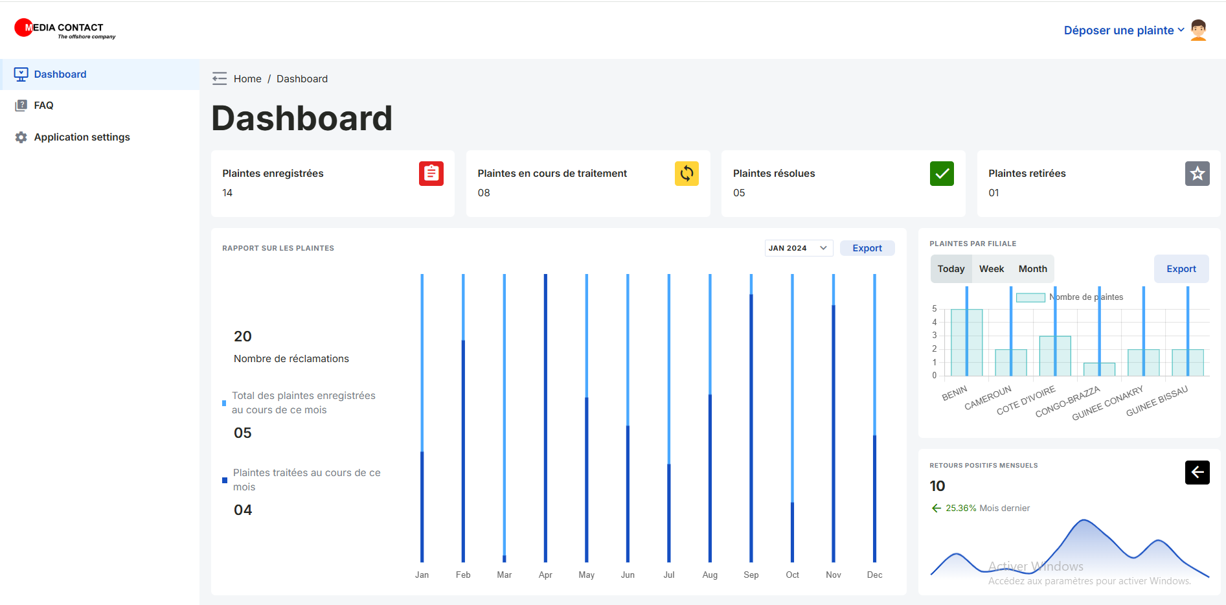Open the user avatar profile
The width and height of the screenshot is (1226, 605).
pyautogui.click(x=1198, y=30)
